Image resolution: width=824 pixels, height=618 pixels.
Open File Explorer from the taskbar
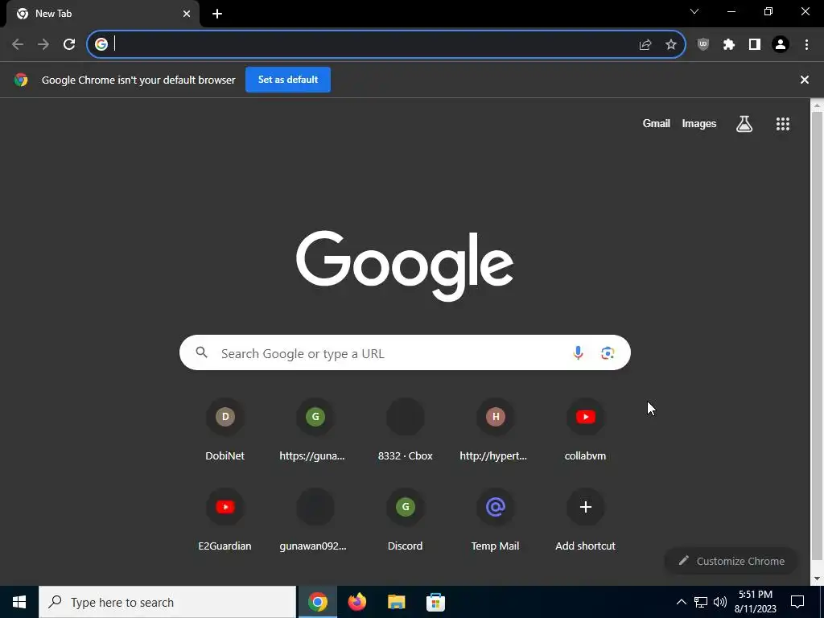point(397,602)
